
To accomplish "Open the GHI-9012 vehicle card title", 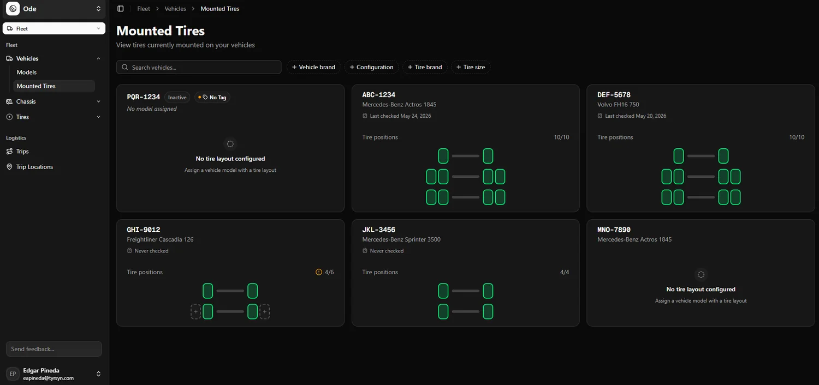I will (144, 230).
